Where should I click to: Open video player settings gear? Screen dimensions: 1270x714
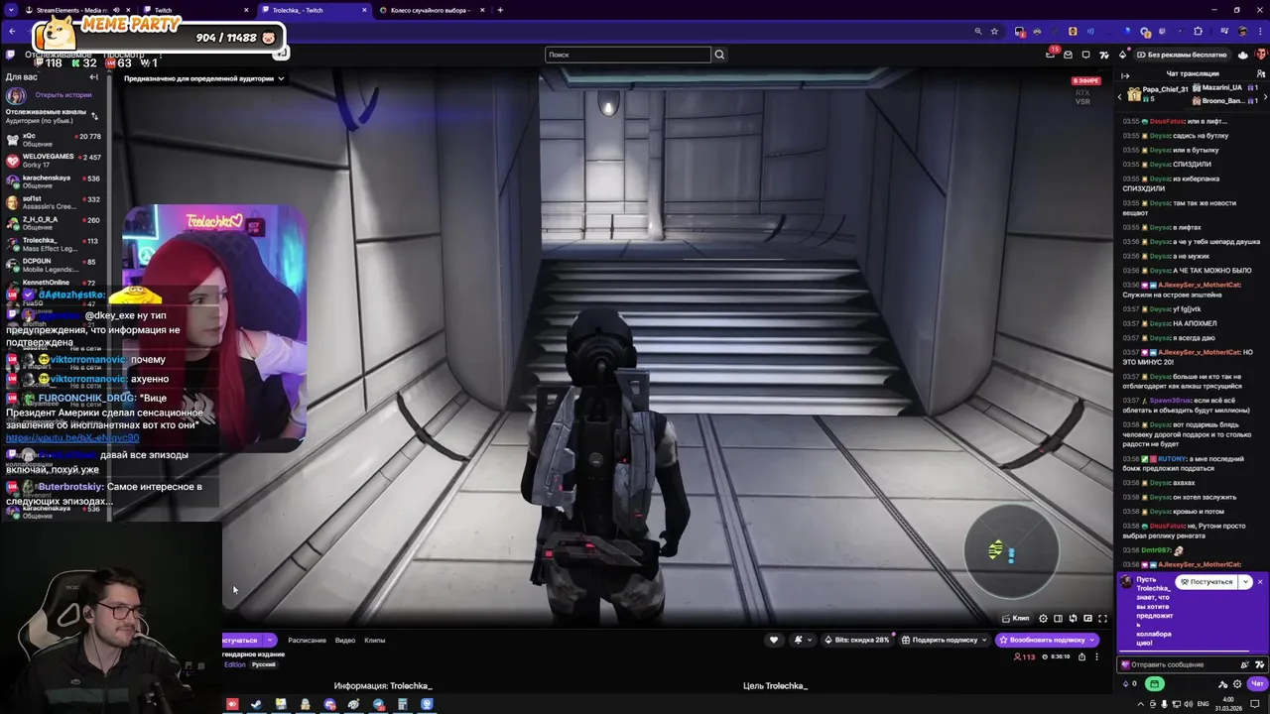click(x=1043, y=619)
